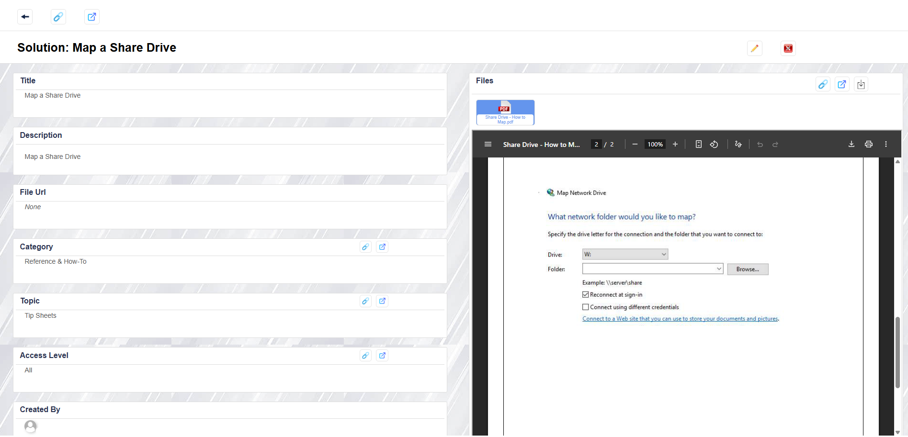The width and height of the screenshot is (908, 437).
Task: Click PDF title Share Drive - How to M...
Action: point(541,145)
